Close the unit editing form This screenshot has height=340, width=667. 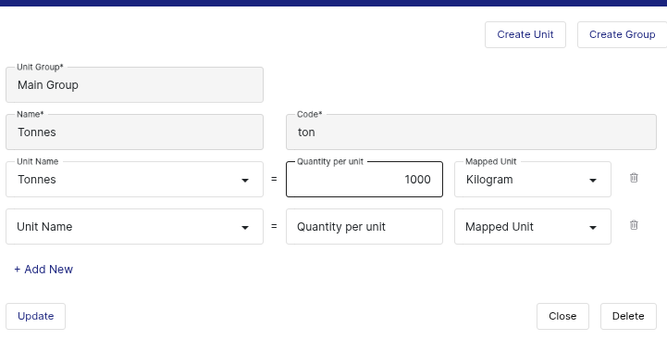562,316
